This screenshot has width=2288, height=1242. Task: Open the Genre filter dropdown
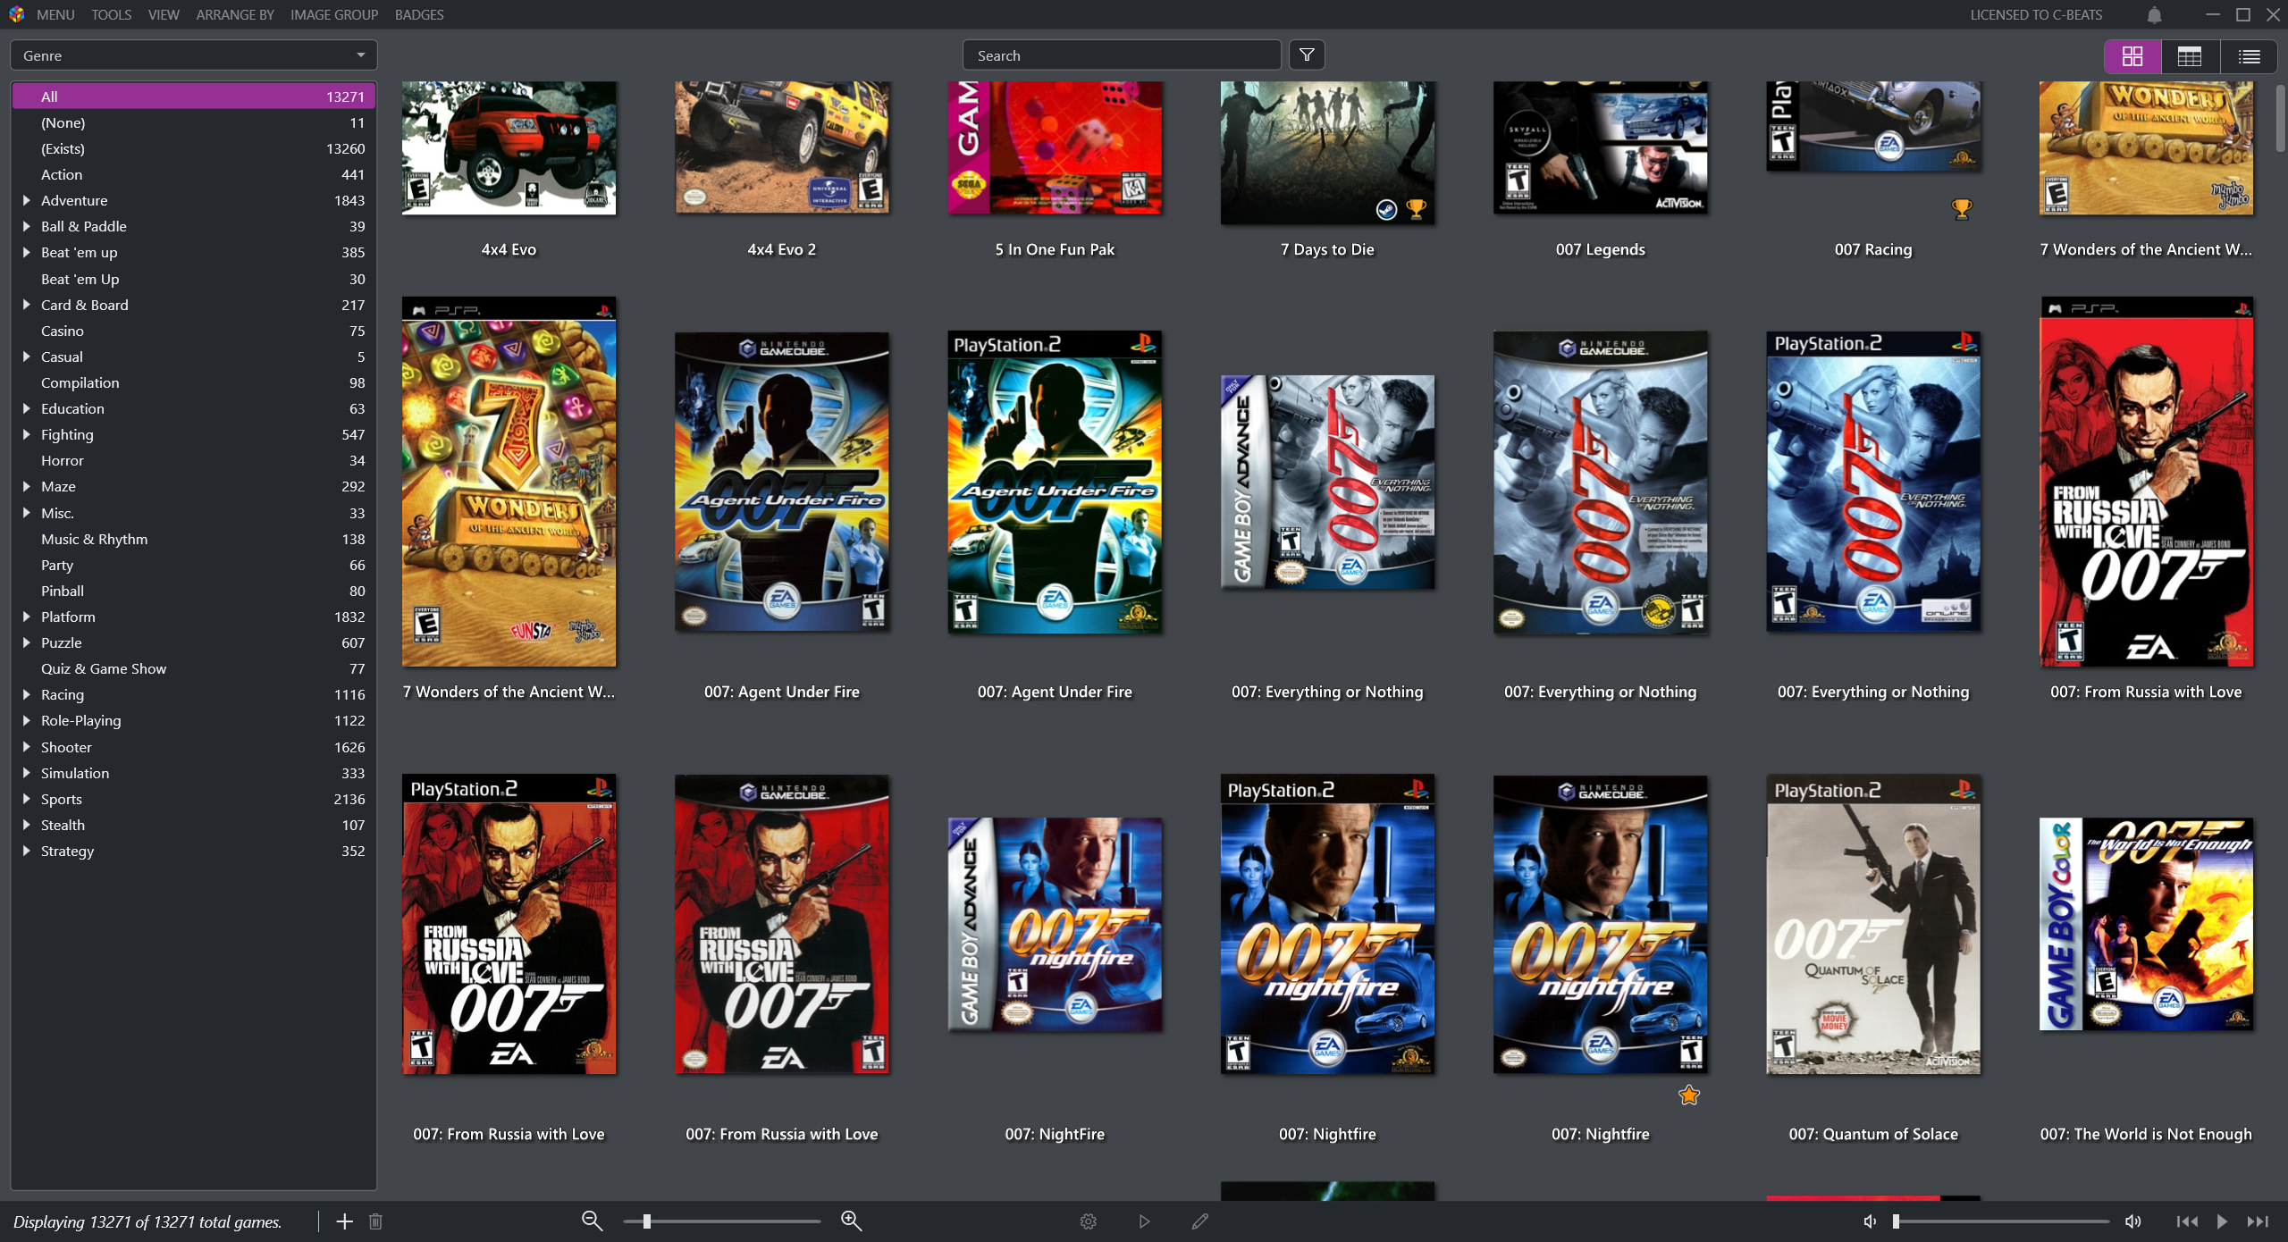[x=194, y=55]
